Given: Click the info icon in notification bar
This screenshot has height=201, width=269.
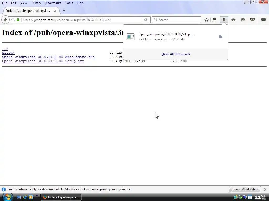Looking at the screenshot, I should tap(4, 189).
